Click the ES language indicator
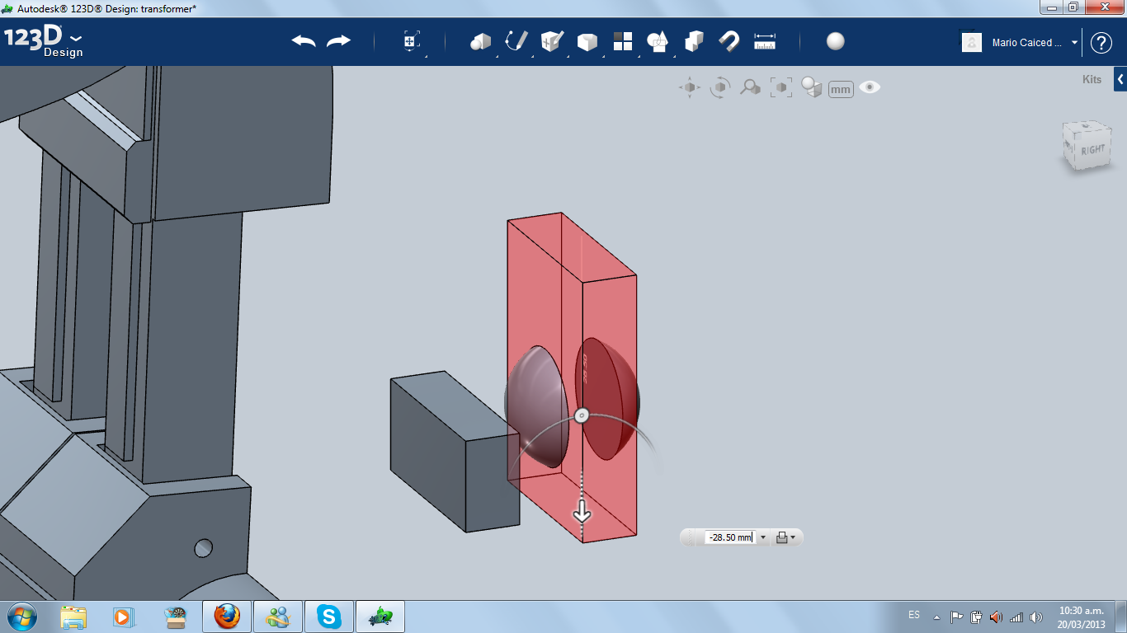Image resolution: width=1127 pixels, height=633 pixels. coord(914,615)
